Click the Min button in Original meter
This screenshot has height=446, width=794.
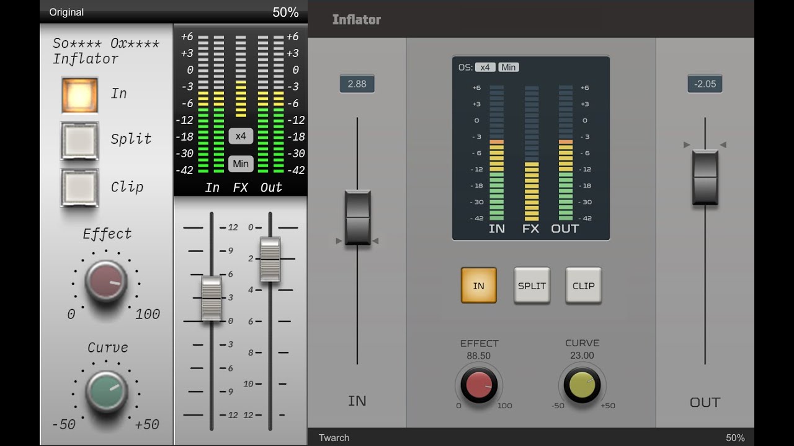[x=241, y=164]
